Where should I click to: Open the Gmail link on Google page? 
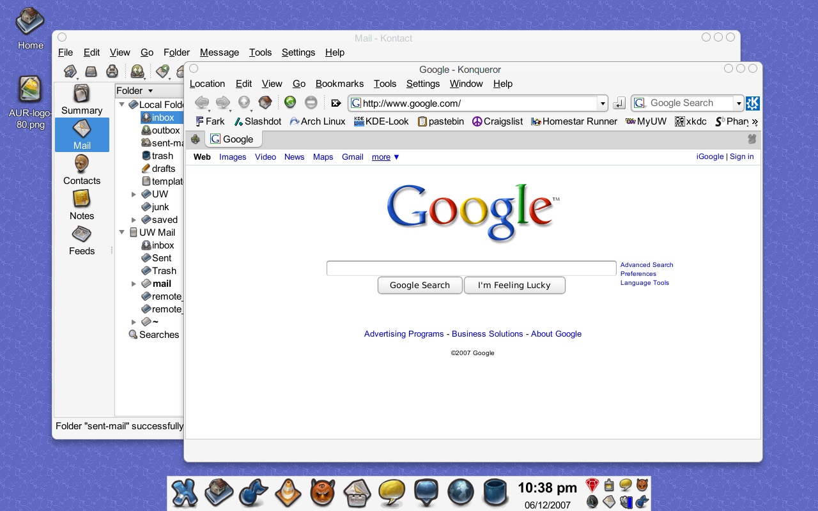point(352,156)
